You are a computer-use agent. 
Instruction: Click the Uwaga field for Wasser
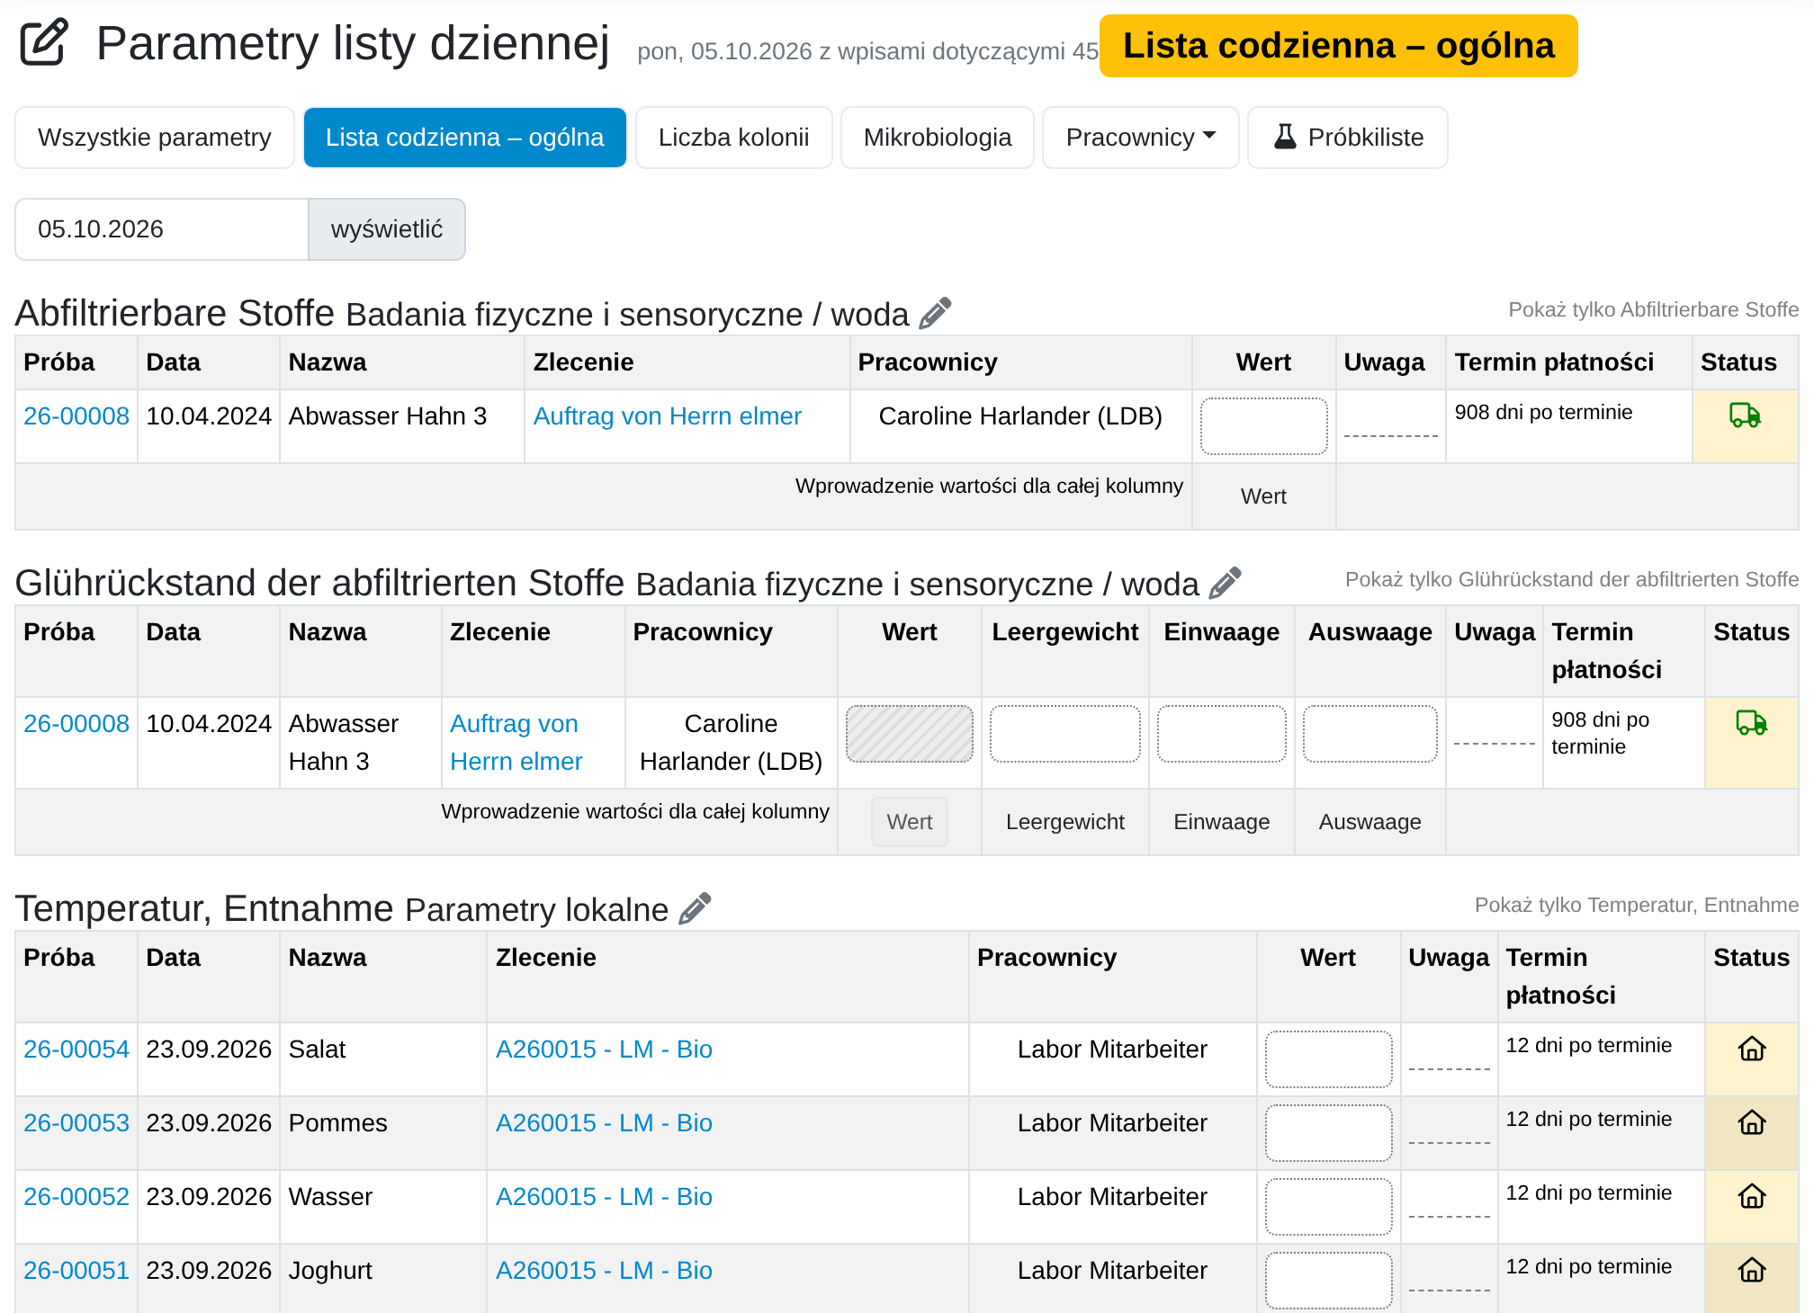click(1449, 1198)
